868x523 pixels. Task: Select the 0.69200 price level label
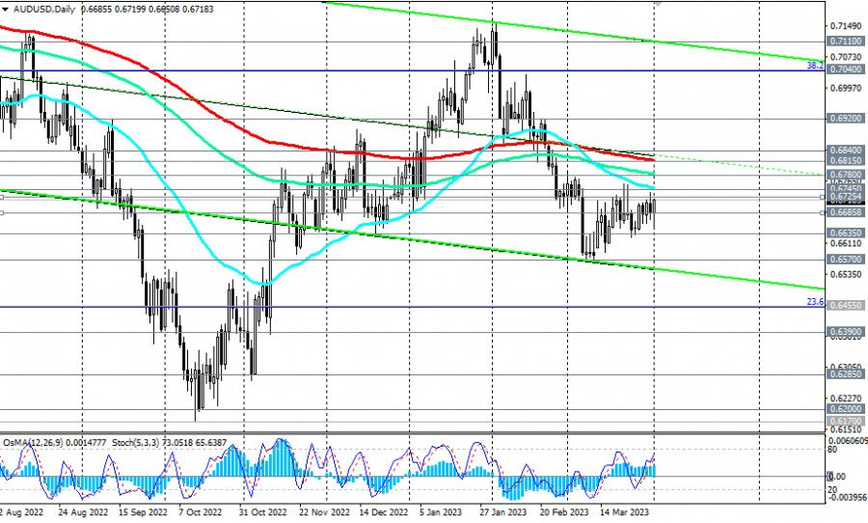click(x=846, y=120)
